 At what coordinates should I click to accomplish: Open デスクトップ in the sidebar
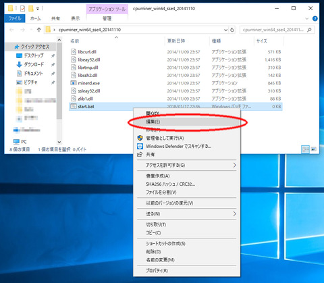point(34,55)
